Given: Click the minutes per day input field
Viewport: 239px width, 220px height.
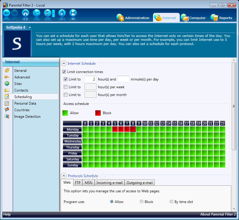Looking at the screenshot, I should click(123, 79).
